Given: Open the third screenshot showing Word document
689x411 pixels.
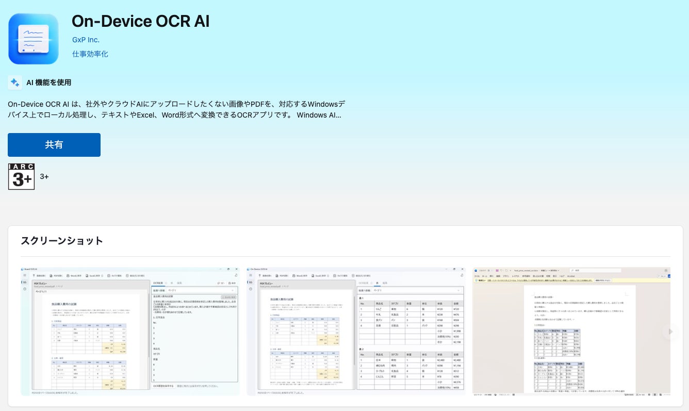Looking at the screenshot, I should point(571,331).
